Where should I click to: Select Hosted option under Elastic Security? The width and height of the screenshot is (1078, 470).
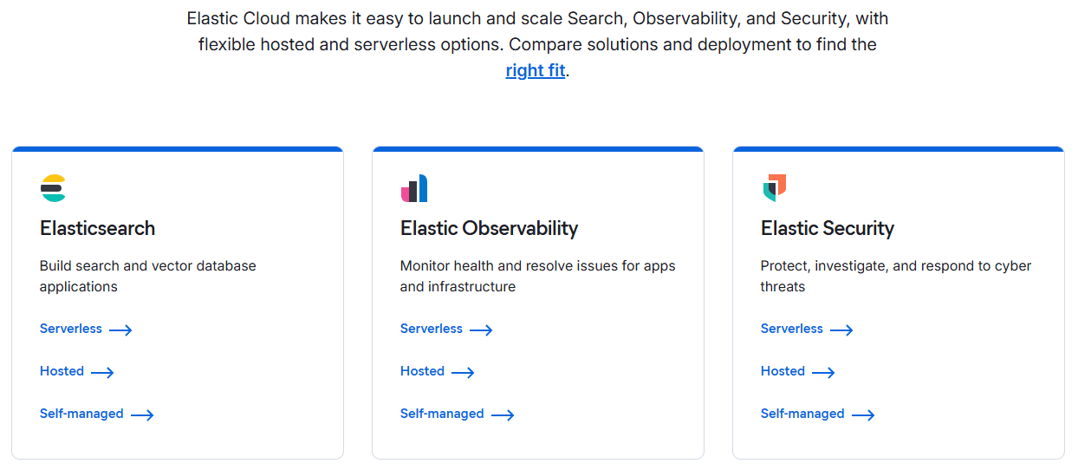point(783,371)
